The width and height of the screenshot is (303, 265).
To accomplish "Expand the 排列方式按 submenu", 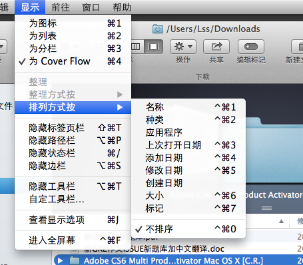I will tap(73, 107).
